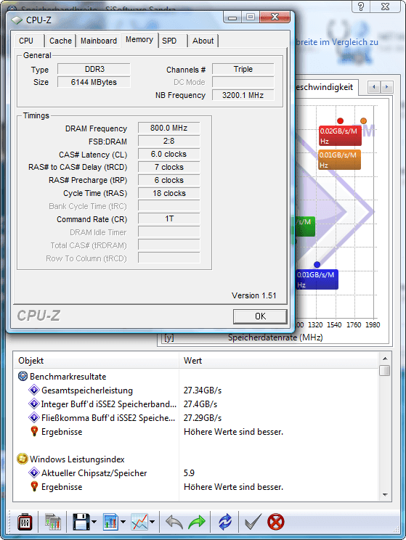406x540 pixels.
Task: Click the blue refresh icon
Action: tap(225, 522)
